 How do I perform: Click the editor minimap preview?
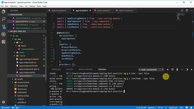(181, 17)
